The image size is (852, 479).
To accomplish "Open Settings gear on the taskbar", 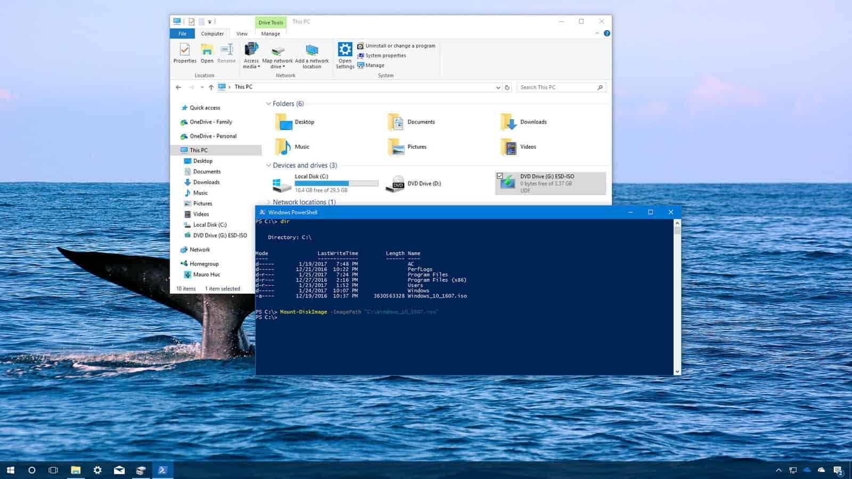I will pyautogui.click(x=97, y=470).
